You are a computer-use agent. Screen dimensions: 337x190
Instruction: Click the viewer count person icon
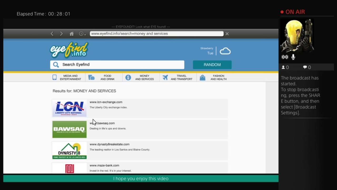283,67
